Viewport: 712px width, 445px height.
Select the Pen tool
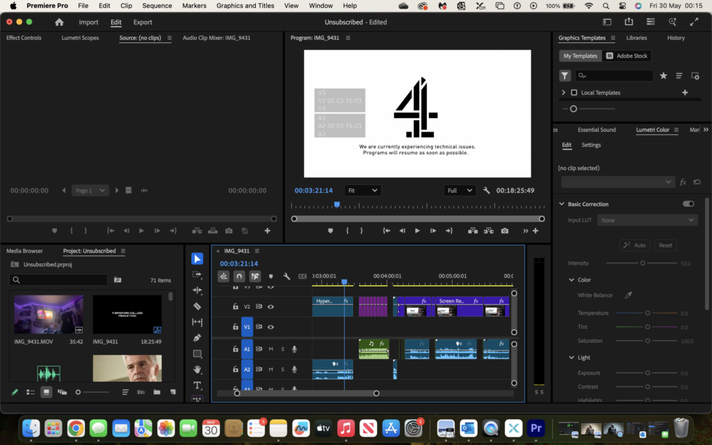pos(197,338)
